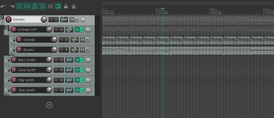This screenshot has width=274, height=118.
Task: Collapse the Entrain folder track
Action: pyautogui.click(x=2, y=17)
